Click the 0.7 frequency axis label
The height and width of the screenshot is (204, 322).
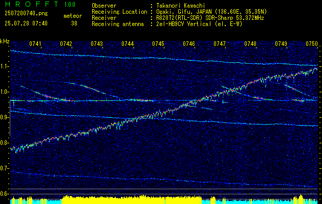(5, 168)
